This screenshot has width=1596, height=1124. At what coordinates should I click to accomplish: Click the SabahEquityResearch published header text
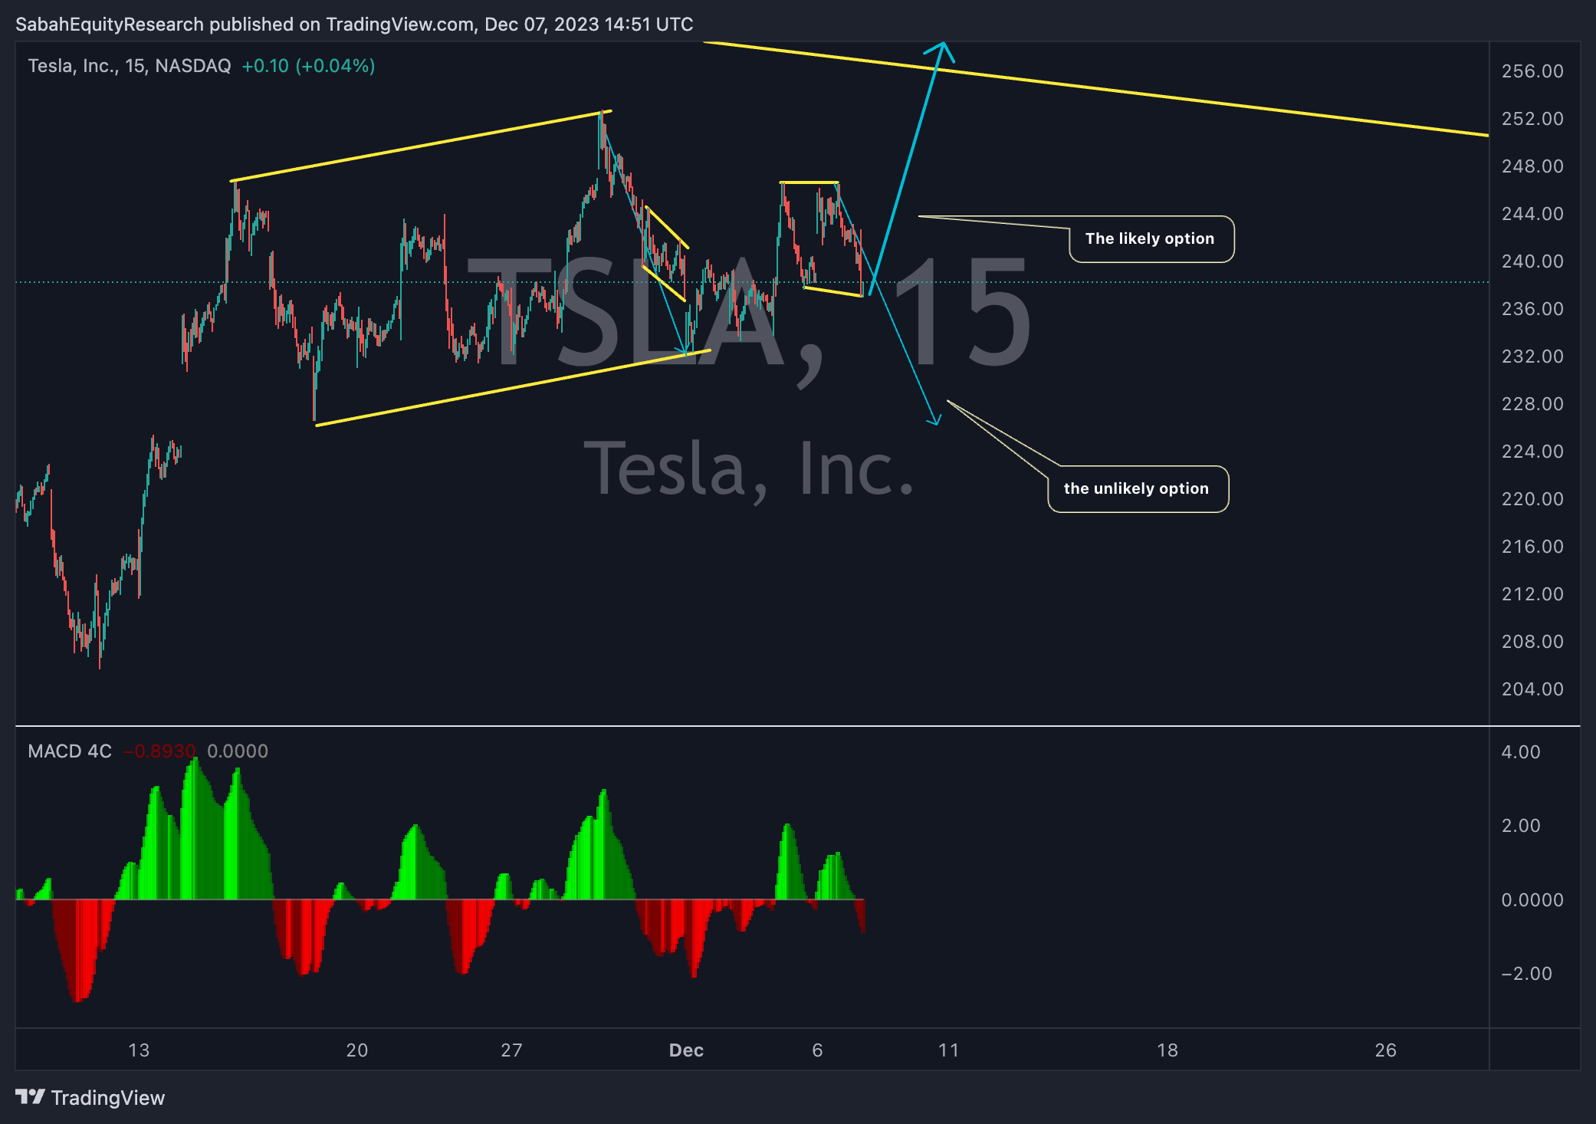pyautogui.click(x=354, y=25)
